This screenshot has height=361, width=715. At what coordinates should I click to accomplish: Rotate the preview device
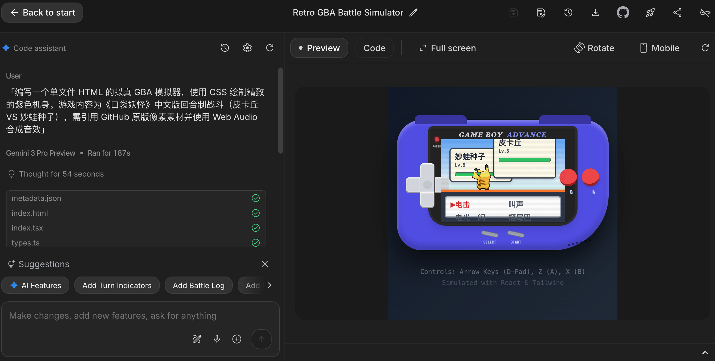click(594, 48)
